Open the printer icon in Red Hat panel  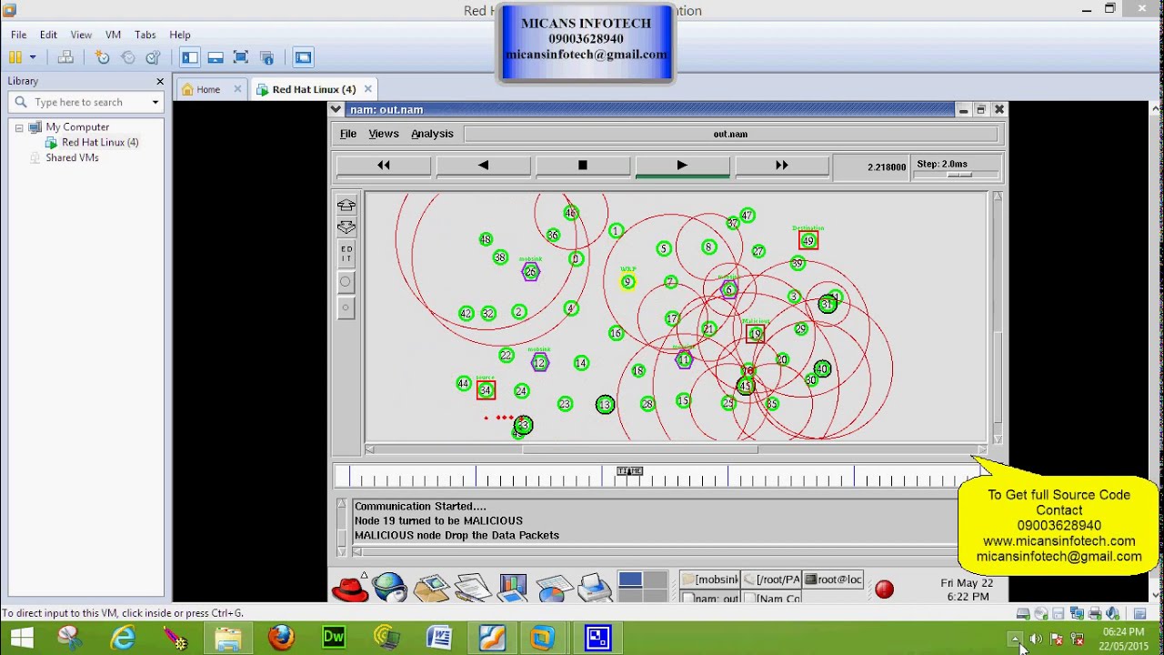(x=594, y=589)
